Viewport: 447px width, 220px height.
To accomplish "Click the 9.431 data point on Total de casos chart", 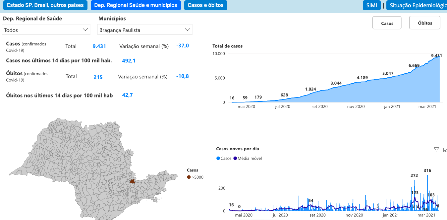I will pos(436,56).
